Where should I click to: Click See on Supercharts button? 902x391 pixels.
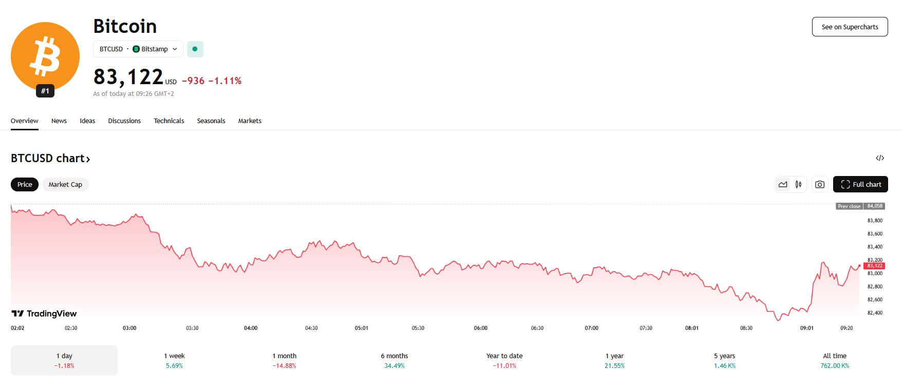point(850,27)
